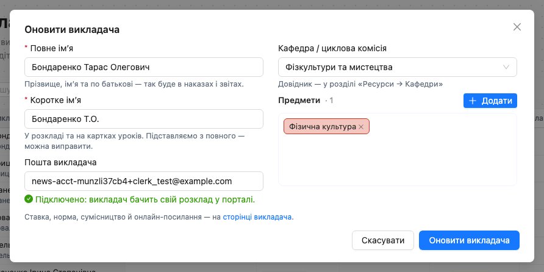544x272 pixels.
Task: Edit the Пошта викладача email field
Action: (144, 181)
